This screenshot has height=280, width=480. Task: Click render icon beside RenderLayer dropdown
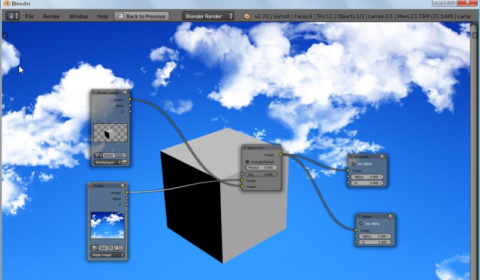click(124, 163)
